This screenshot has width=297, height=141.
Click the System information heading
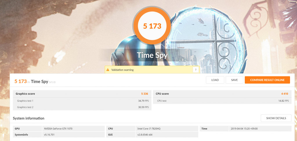coord(29,118)
